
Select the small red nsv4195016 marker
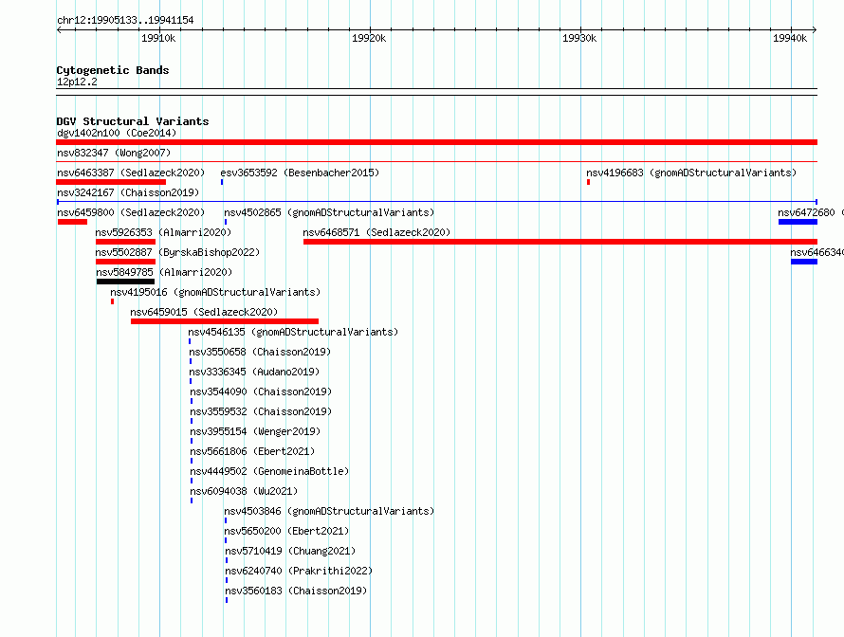point(113,301)
